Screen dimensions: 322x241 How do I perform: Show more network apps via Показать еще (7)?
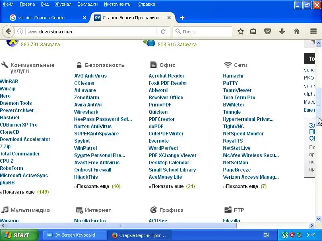(x=245, y=186)
